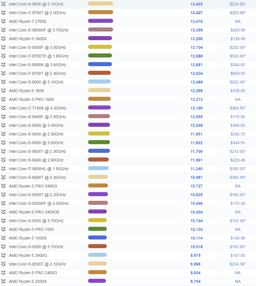Click chevron icon beside Intel Core i5-8400
This screenshot has height=286, width=256.
3,160
